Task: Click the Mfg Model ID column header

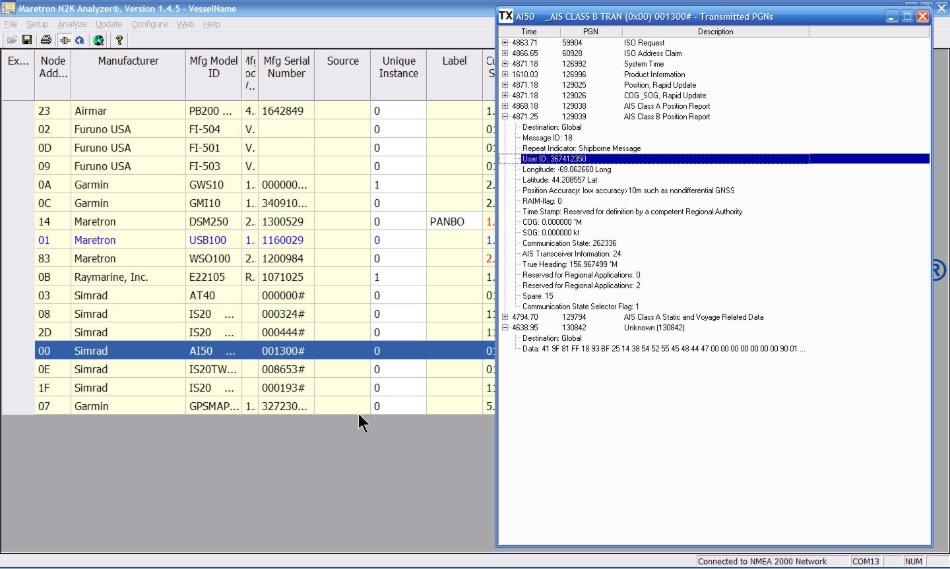Action: point(214,75)
